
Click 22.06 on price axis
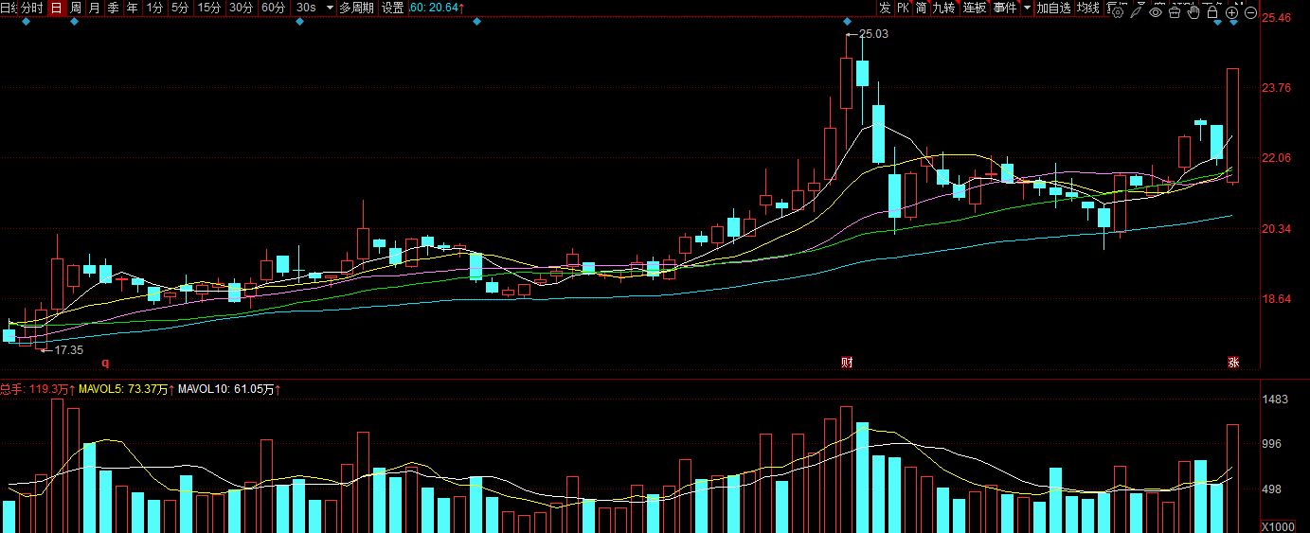pos(1278,158)
